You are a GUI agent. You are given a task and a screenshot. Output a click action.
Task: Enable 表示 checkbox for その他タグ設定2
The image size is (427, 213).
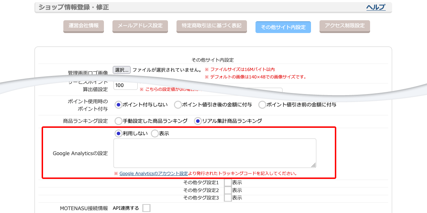tap(228, 190)
